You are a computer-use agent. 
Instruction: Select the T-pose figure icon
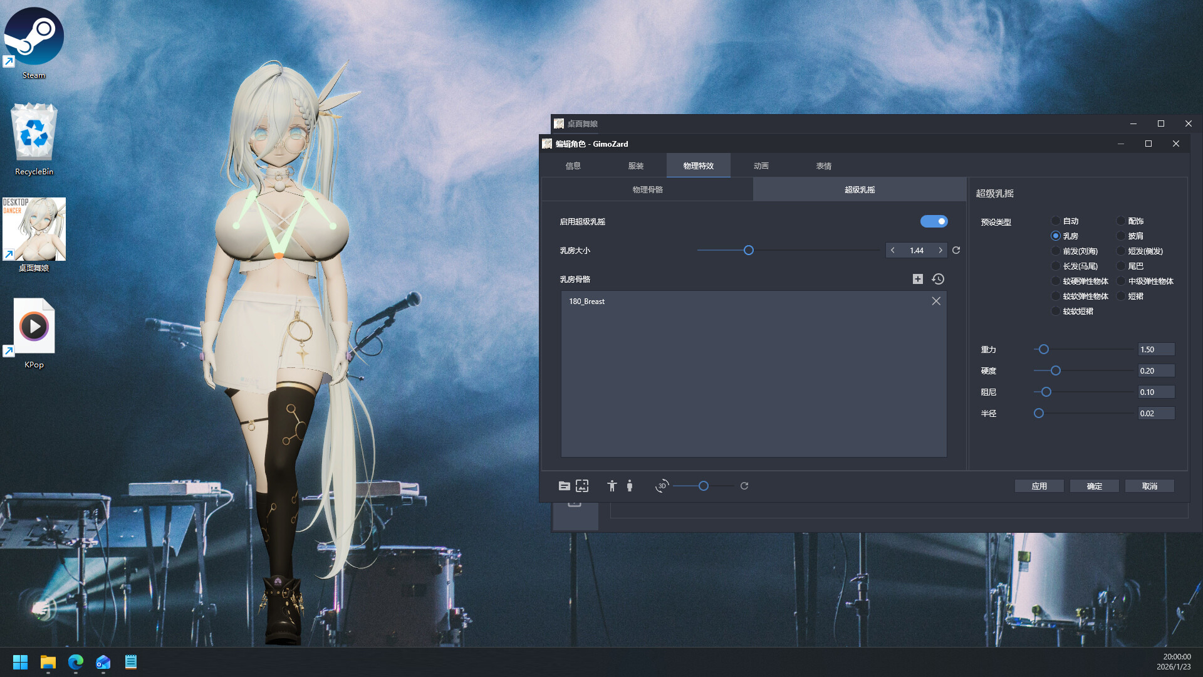(x=612, y=486)
